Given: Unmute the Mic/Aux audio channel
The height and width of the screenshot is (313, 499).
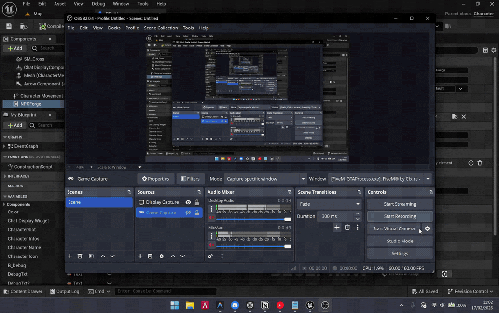Looking at the screenshot, I should click(211, 245).
